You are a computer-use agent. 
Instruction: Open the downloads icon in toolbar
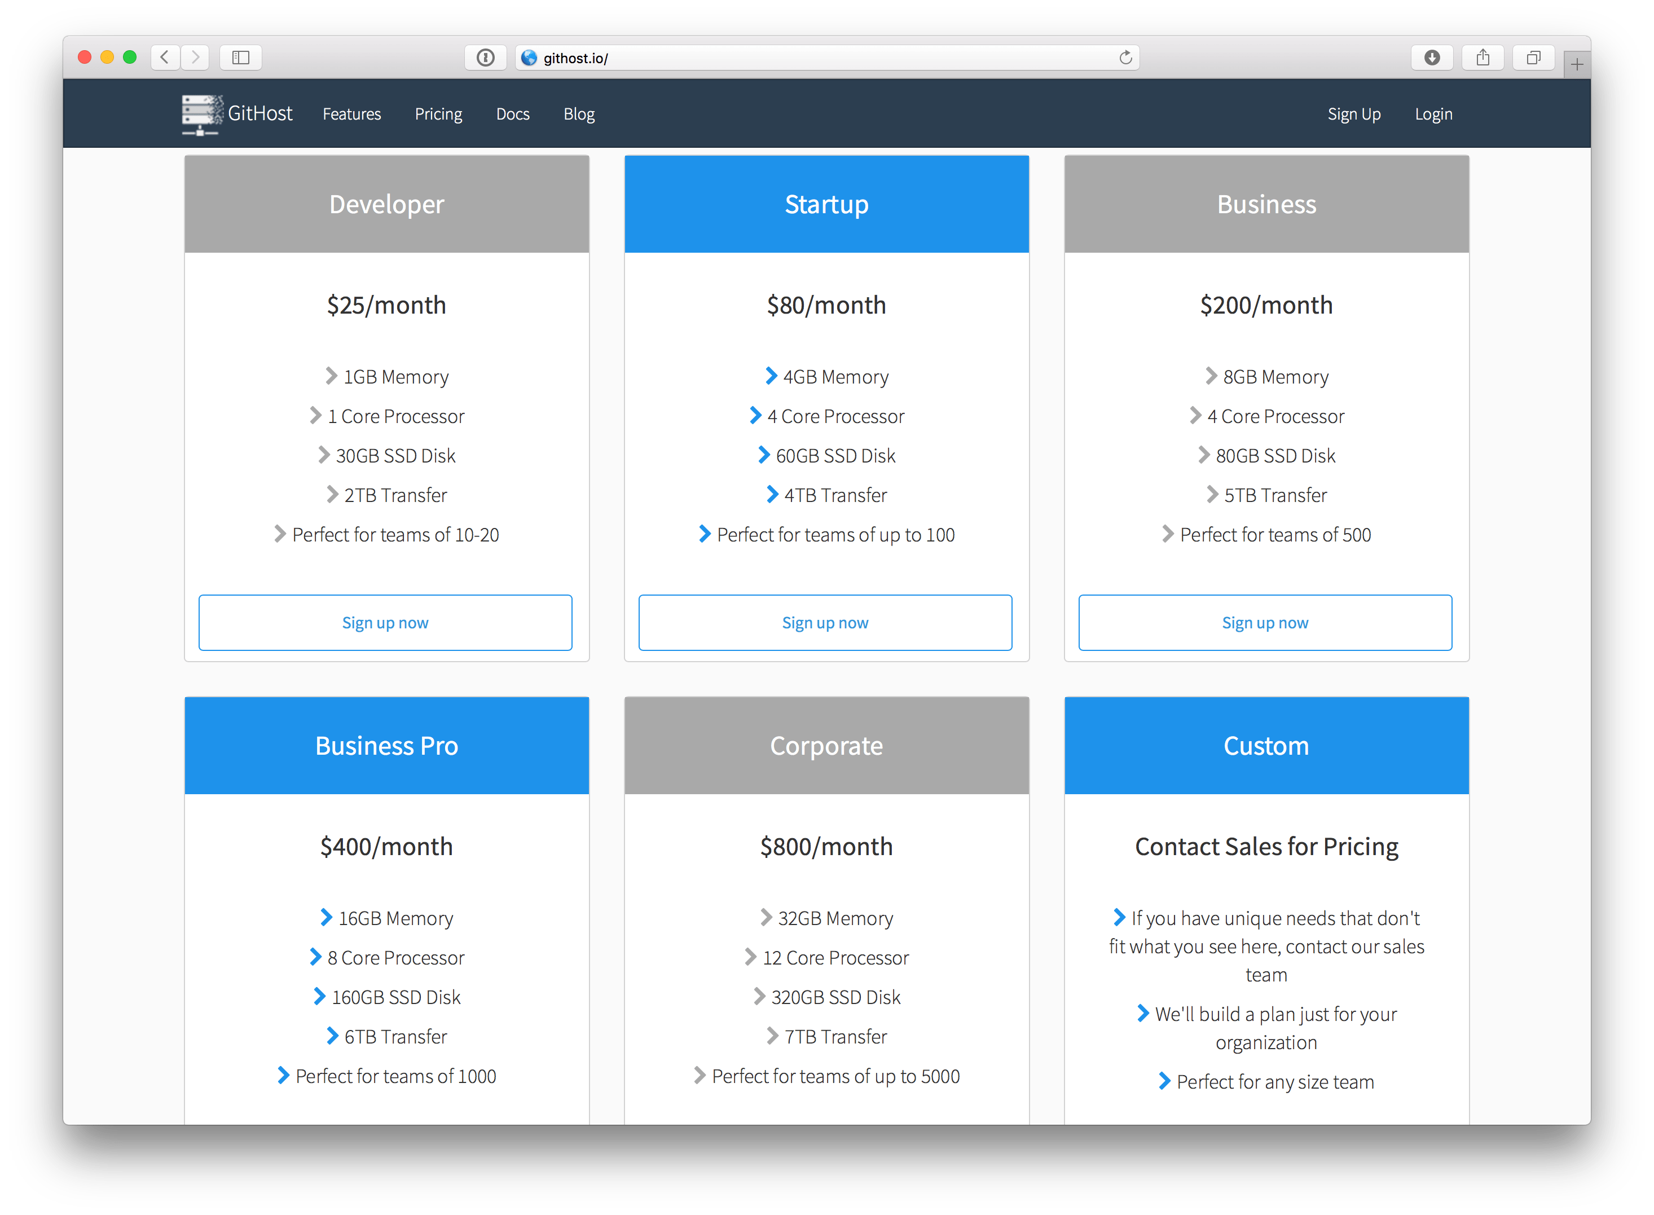1431,58
